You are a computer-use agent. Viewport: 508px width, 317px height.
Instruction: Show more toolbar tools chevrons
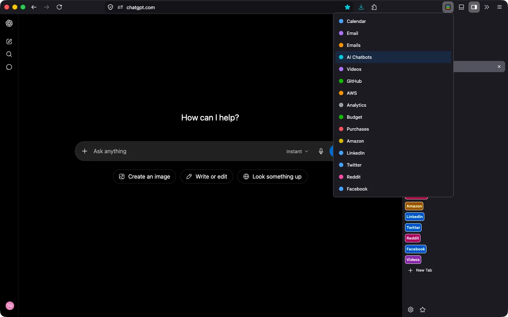[x=487, y=7]
